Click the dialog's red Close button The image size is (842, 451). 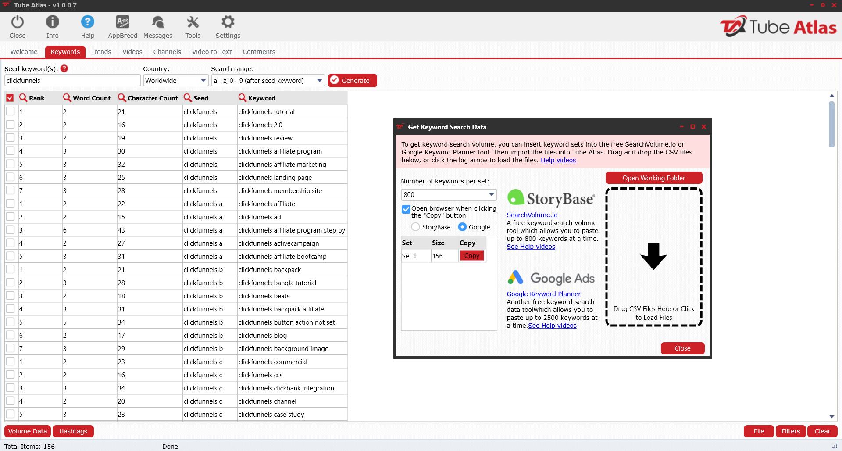682,348
